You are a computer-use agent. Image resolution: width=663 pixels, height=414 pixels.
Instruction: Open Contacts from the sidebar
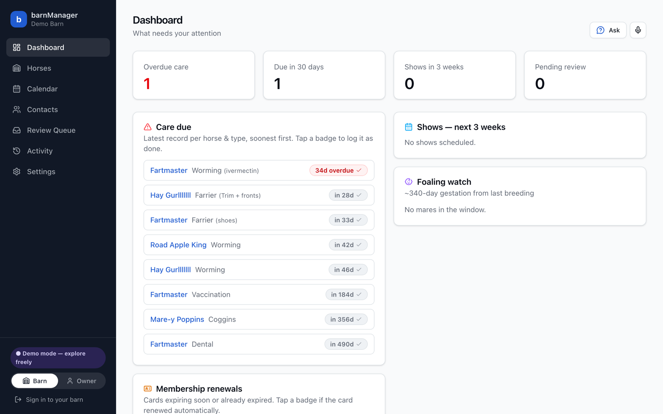[x=58, y=110]
